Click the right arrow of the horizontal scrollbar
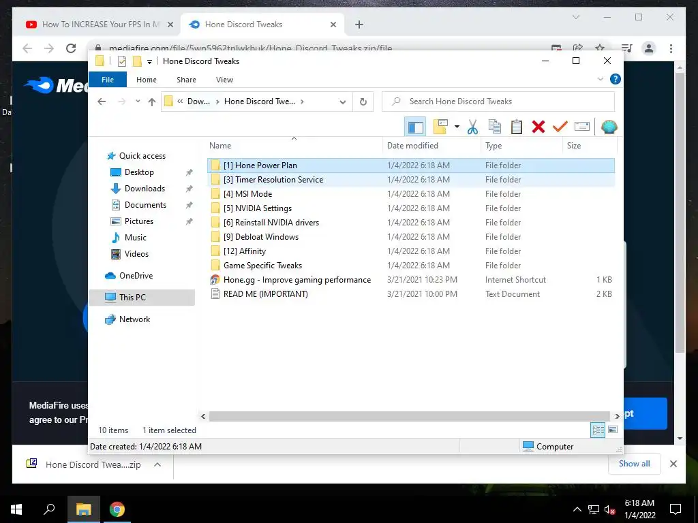Screen dimensions: 698x523 click(617, 416)
